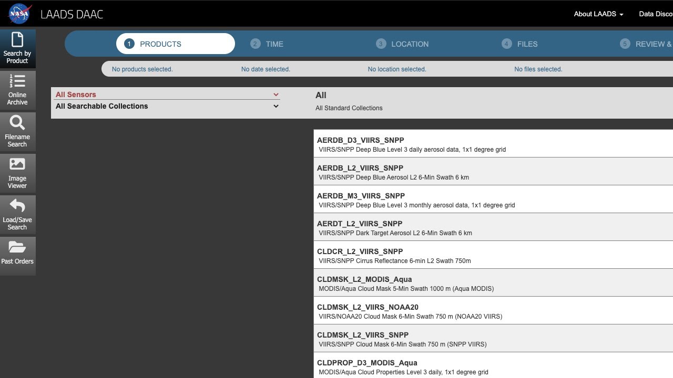
Task: Open the Data Discovery menu
Action: pyautogui.click(x=656, y=14)
